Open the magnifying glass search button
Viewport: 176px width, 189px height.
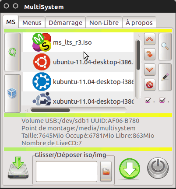point(165,46)
